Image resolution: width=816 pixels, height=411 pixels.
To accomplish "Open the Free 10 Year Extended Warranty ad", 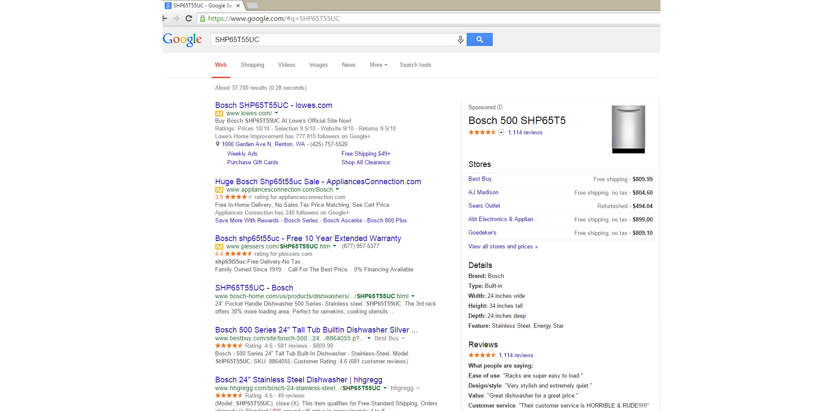I will tap(308, 238).
